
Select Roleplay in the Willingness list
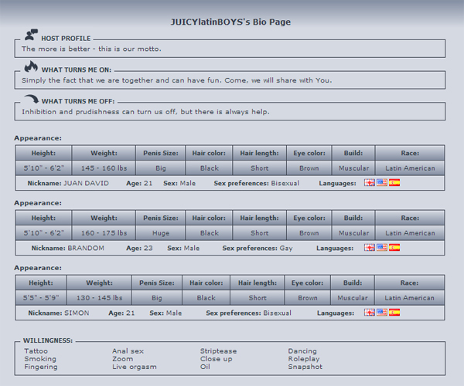pyautogui.click(x=303, y=359)
